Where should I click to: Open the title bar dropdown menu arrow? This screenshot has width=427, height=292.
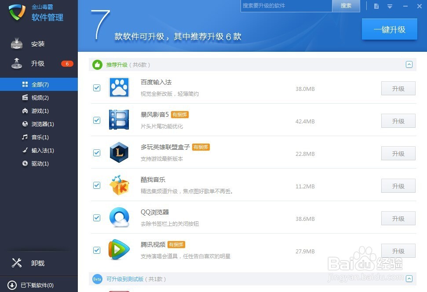pyautogui.click(x=390, y=6)
